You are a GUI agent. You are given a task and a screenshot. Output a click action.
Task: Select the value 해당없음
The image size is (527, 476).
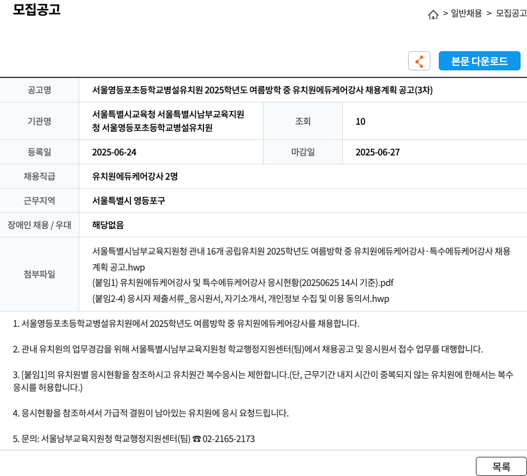pyautogui.click(x=108, y=225)
